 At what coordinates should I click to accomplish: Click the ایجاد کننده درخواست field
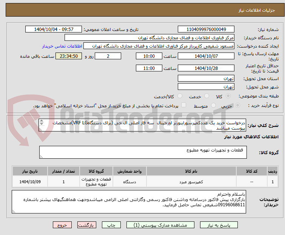(x=159, y=46)
